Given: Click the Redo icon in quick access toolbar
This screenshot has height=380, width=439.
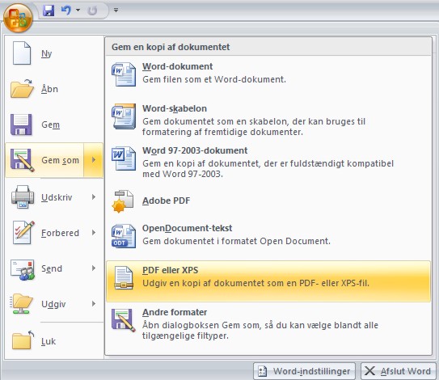Looking at the screenshot, I should (92, 11).
